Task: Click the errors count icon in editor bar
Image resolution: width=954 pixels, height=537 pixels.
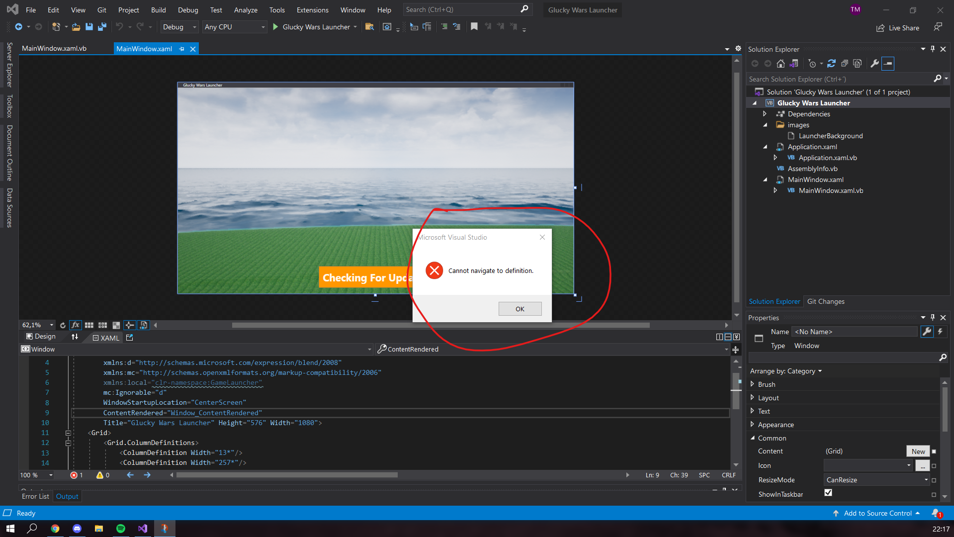Action: tap(74, 475)
